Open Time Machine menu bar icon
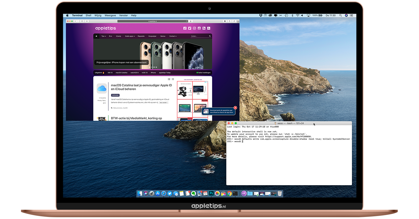419x219 pixels. [x=286, y=15]
